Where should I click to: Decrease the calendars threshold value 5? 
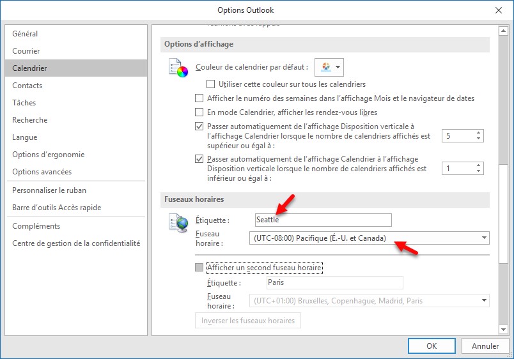click(x=479, y=139)
